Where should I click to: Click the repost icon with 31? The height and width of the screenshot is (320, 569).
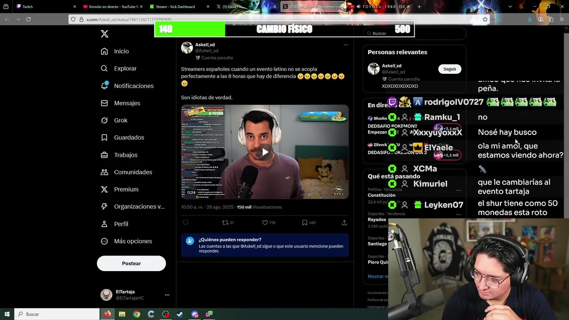click(x=228, y=223)
